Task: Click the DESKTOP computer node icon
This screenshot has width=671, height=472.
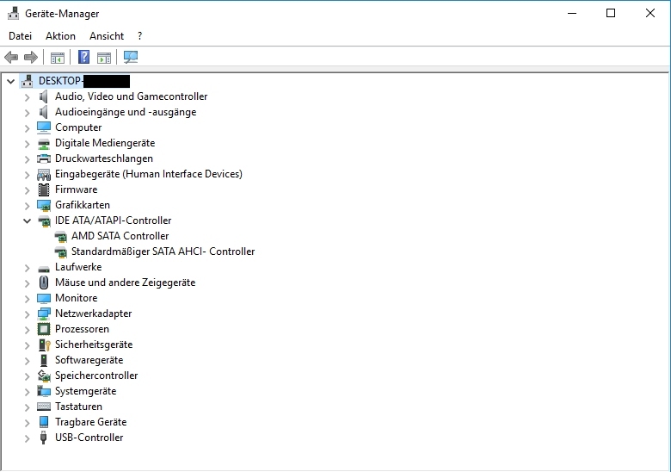Action: click(27, 81)
